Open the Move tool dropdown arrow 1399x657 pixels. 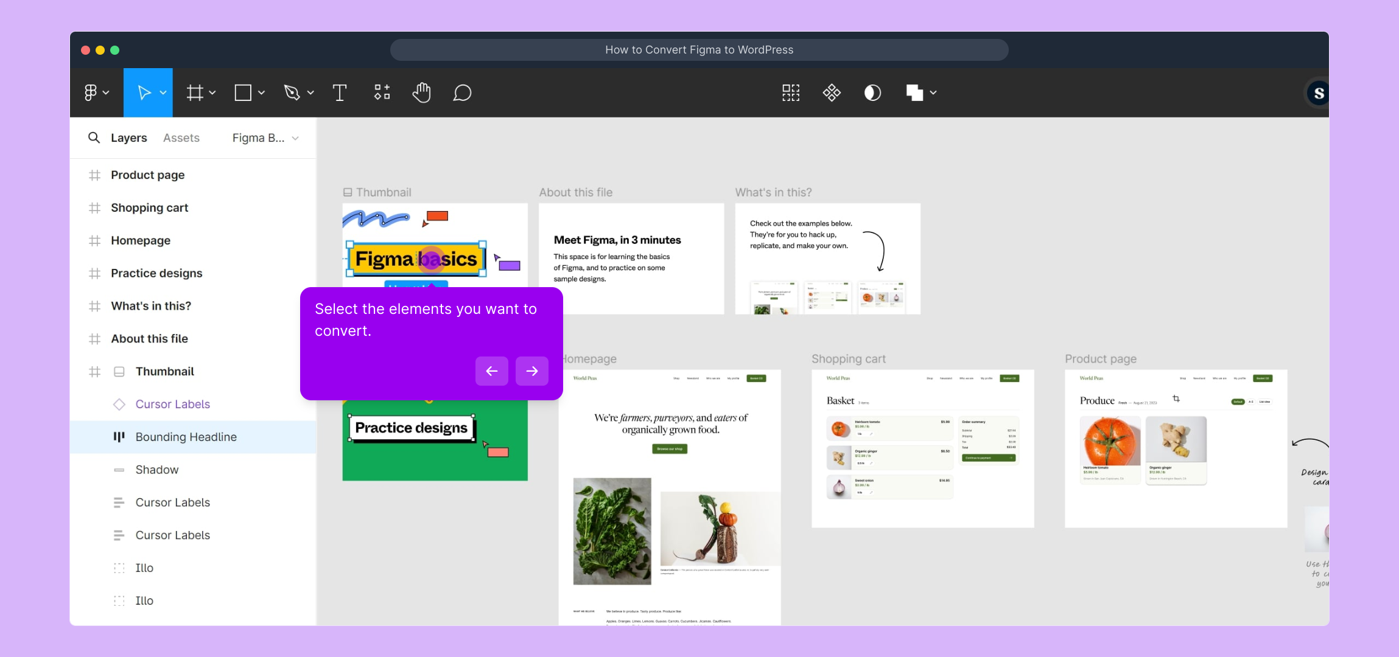(163, 92)
